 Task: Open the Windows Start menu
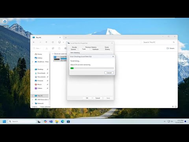(4, 121)
